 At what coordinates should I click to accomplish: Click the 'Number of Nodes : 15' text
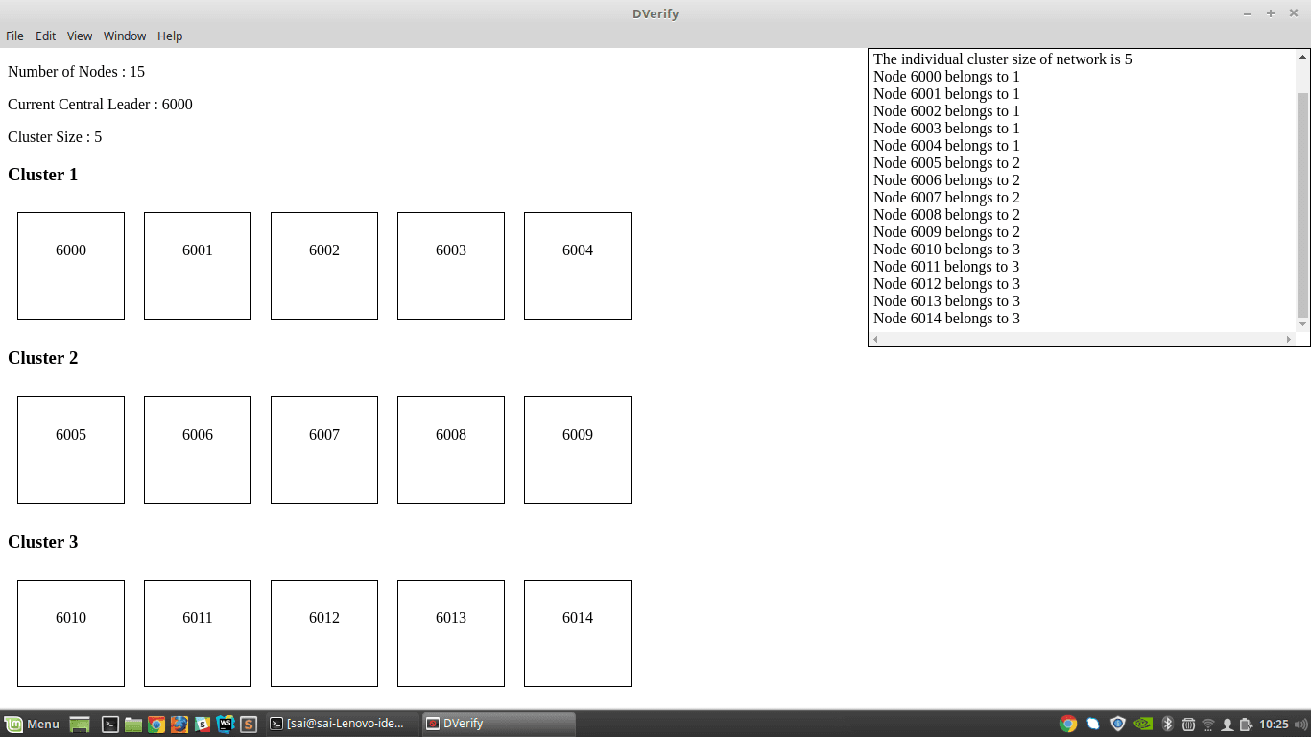76,72
